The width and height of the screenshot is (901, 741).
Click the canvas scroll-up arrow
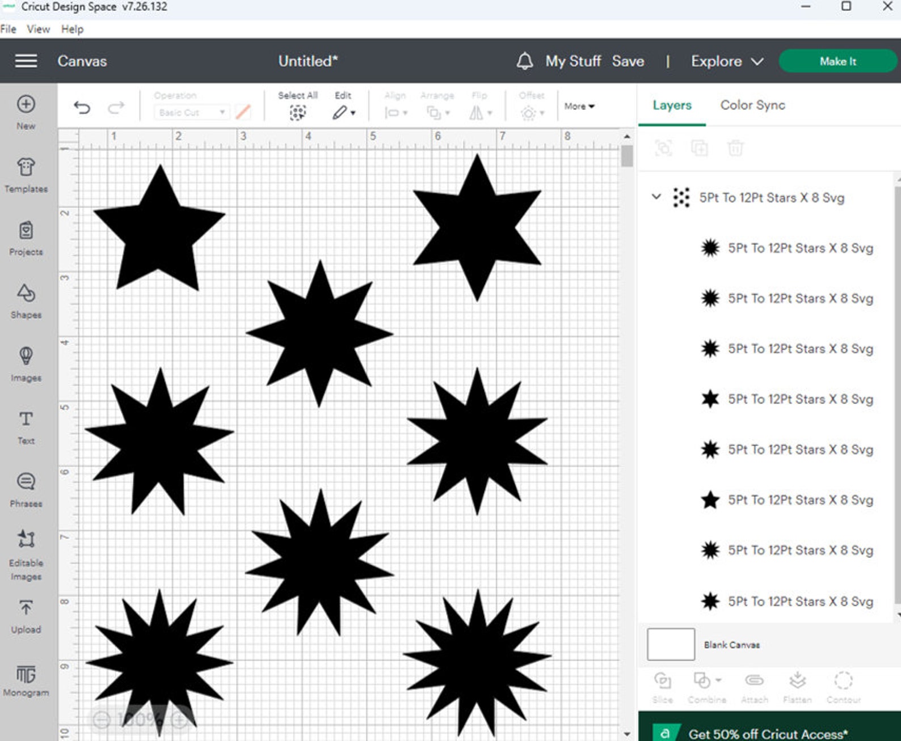point(626,137)
